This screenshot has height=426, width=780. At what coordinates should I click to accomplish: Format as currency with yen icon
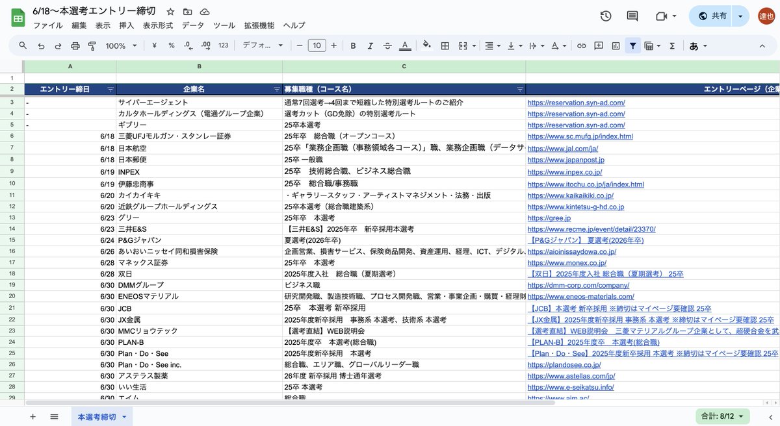pyautogui.click(x=154, y=45)
